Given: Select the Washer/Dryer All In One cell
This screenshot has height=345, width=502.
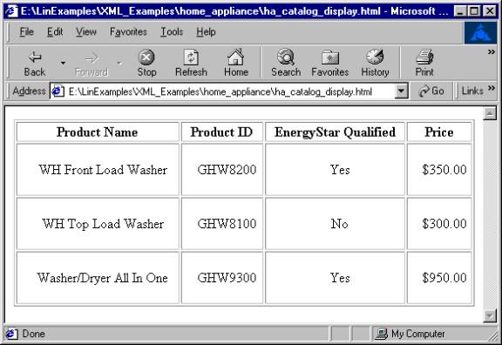Looking at the screenshot, I should [98, 278].
